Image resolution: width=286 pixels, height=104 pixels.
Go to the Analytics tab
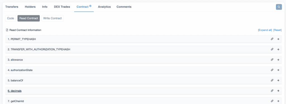[x=104, y=7]
